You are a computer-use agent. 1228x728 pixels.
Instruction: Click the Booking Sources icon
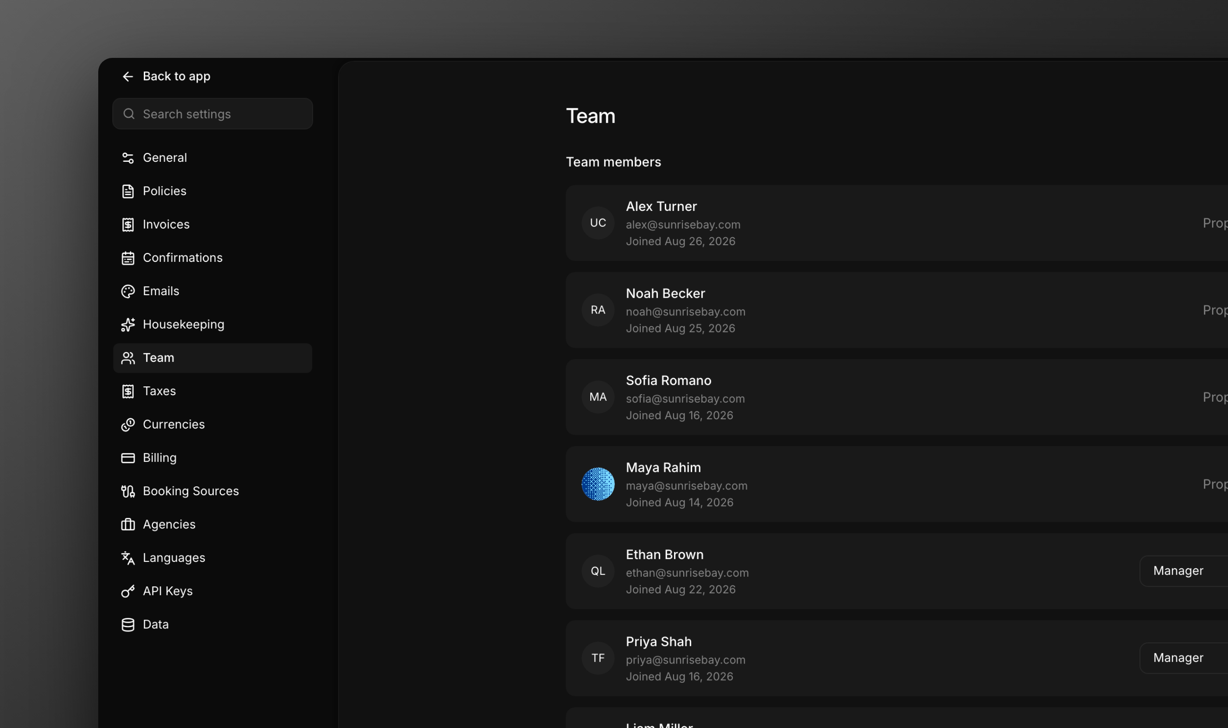pos(128,492)
